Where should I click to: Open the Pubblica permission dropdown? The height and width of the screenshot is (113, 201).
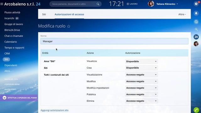pyautogui.click(x=141, y=94)
